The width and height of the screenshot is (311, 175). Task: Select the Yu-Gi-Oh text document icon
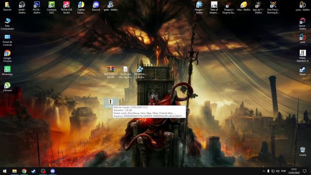tap(125, 72)
